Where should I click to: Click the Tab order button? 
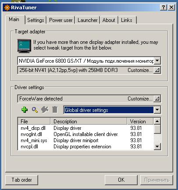click(x=21, y=180)
